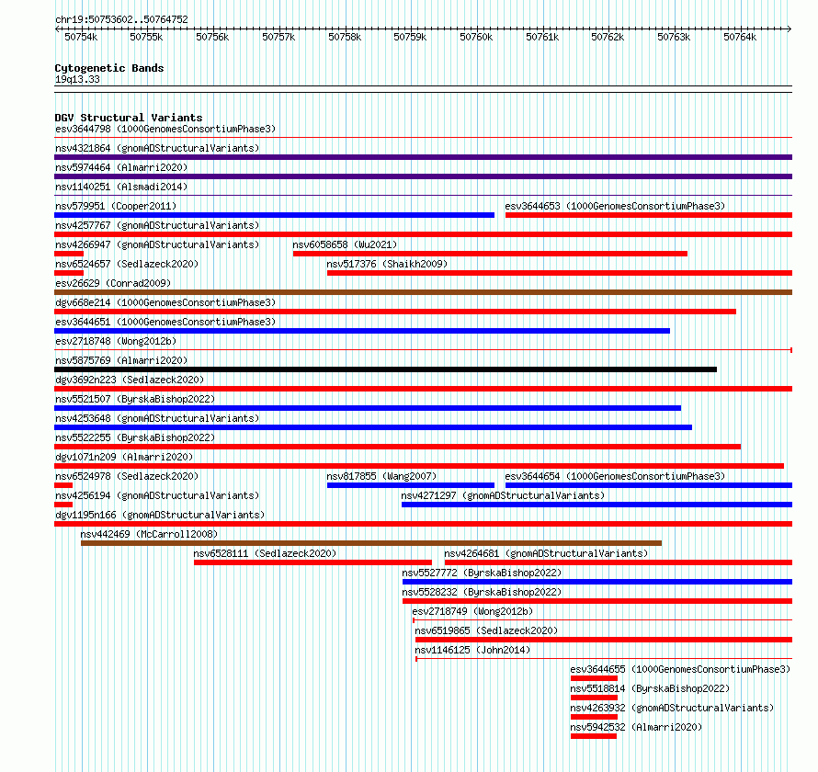Select the red bar under nsv517376
Screen dimensions: 818x772
click(x=560, y=273)
